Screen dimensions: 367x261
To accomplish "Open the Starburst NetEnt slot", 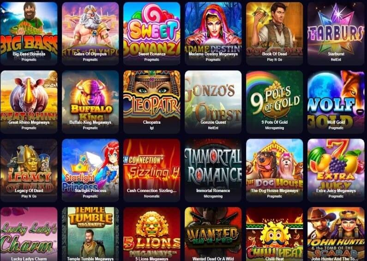I will pyautogui.click(x=336, y=34).
